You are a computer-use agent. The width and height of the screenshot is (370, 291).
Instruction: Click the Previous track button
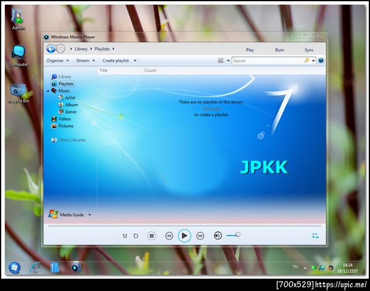pos(169,236)
